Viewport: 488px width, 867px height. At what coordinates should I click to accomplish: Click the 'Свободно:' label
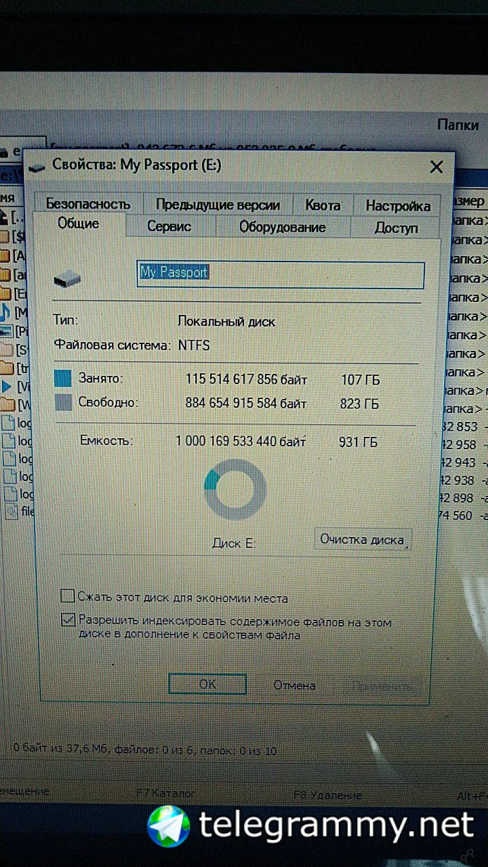(x=108, y=402)
